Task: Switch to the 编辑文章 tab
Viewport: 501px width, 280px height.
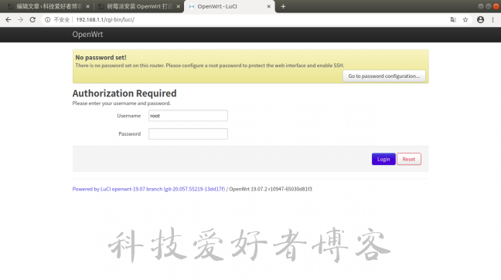Action: tap(48, 6)
